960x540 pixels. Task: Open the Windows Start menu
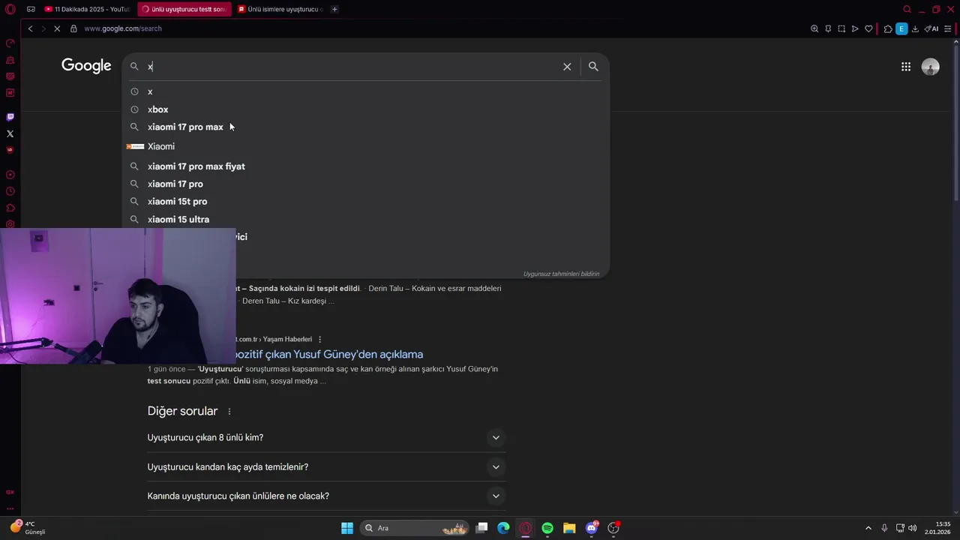pos(347,528)
